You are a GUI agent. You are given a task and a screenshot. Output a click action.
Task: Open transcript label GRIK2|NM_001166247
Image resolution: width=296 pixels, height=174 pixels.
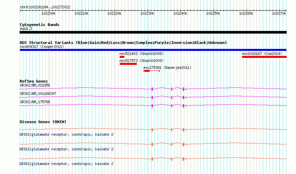tap(38, 93)
